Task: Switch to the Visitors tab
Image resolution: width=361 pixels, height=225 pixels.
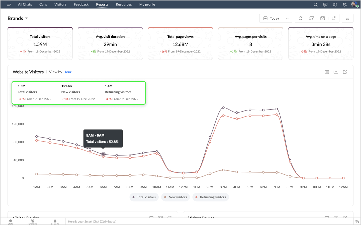Action: click(x=60, y=4)
